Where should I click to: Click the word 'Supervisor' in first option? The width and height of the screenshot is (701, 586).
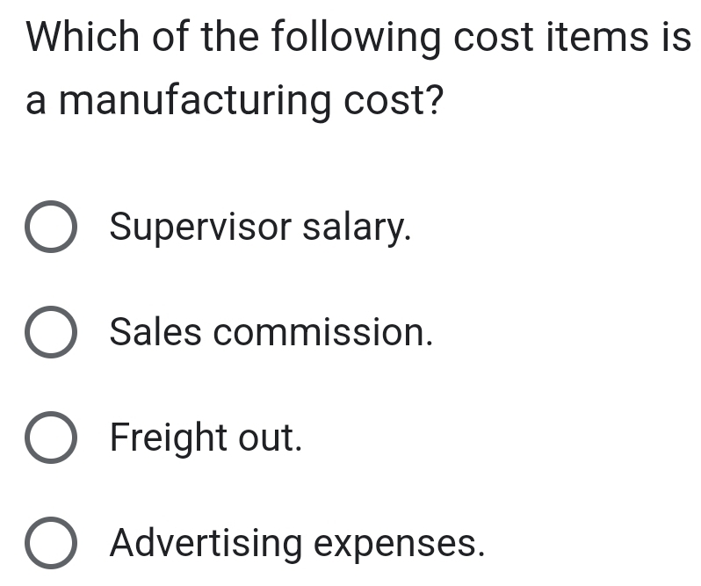point(201,228)
